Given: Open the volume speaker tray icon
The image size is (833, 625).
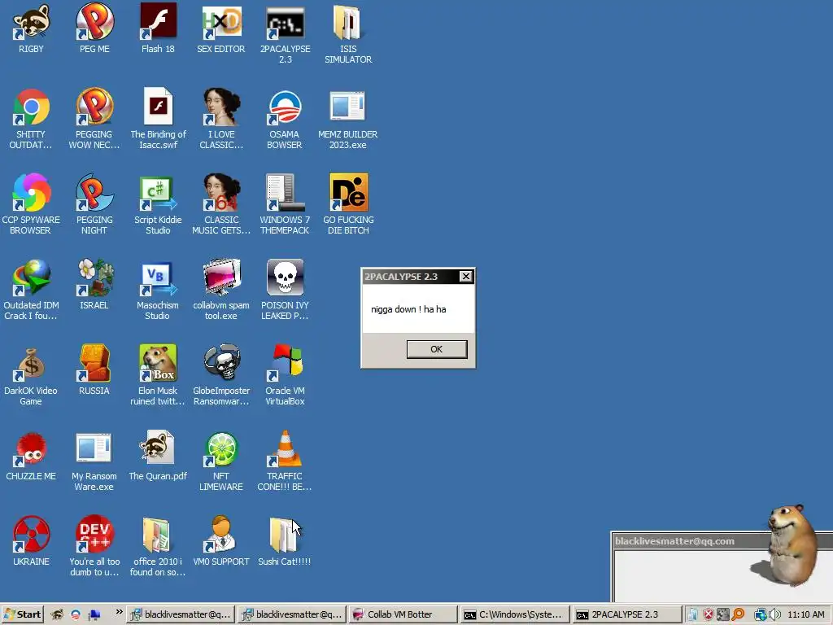Looking at the screenshot, I should coord(774,614).
